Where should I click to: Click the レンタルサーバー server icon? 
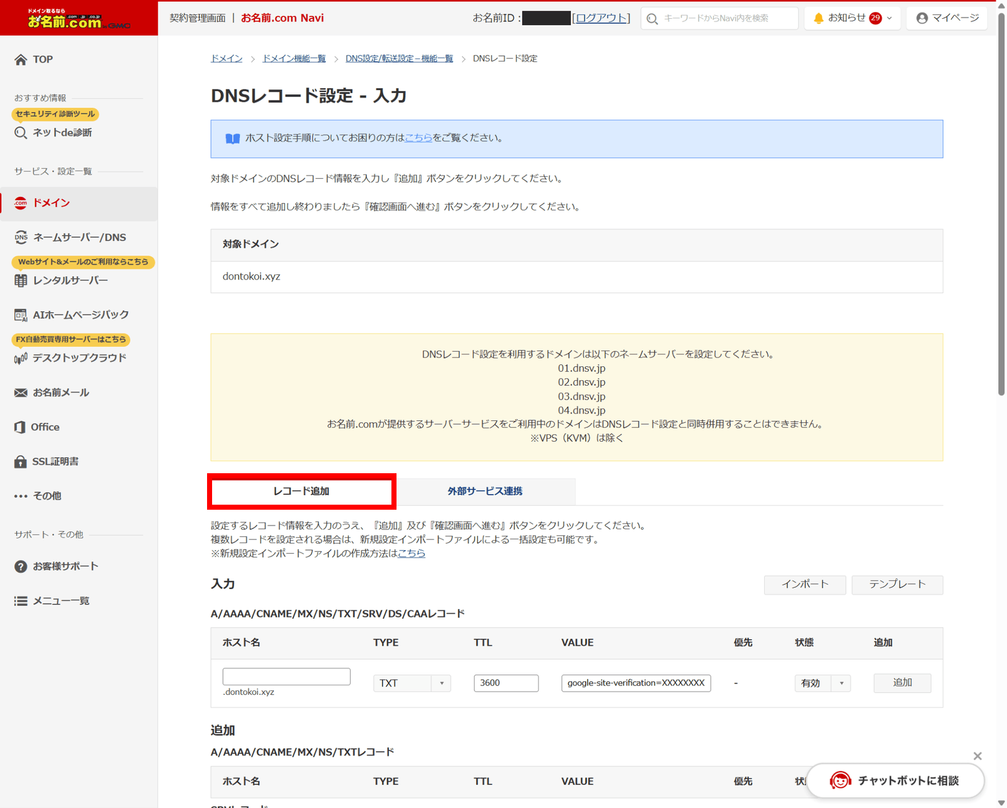tap(21, 281)
